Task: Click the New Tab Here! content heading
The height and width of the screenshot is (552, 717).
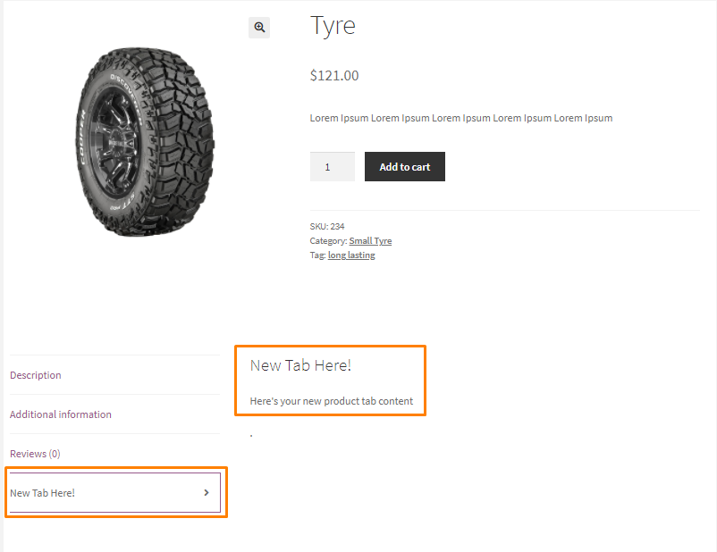Action: (300, 365)
